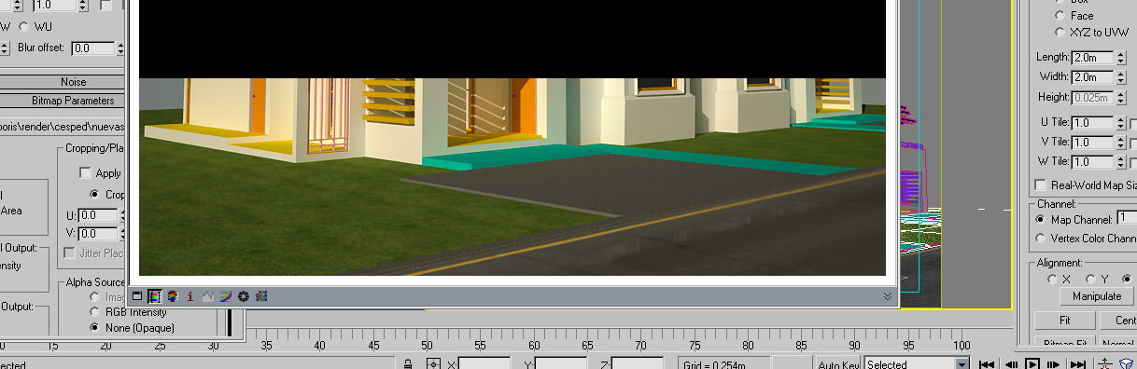Select the Face mapping radio button
The width and height of the screenshot is (1137, 369).
pos(1060,16)
